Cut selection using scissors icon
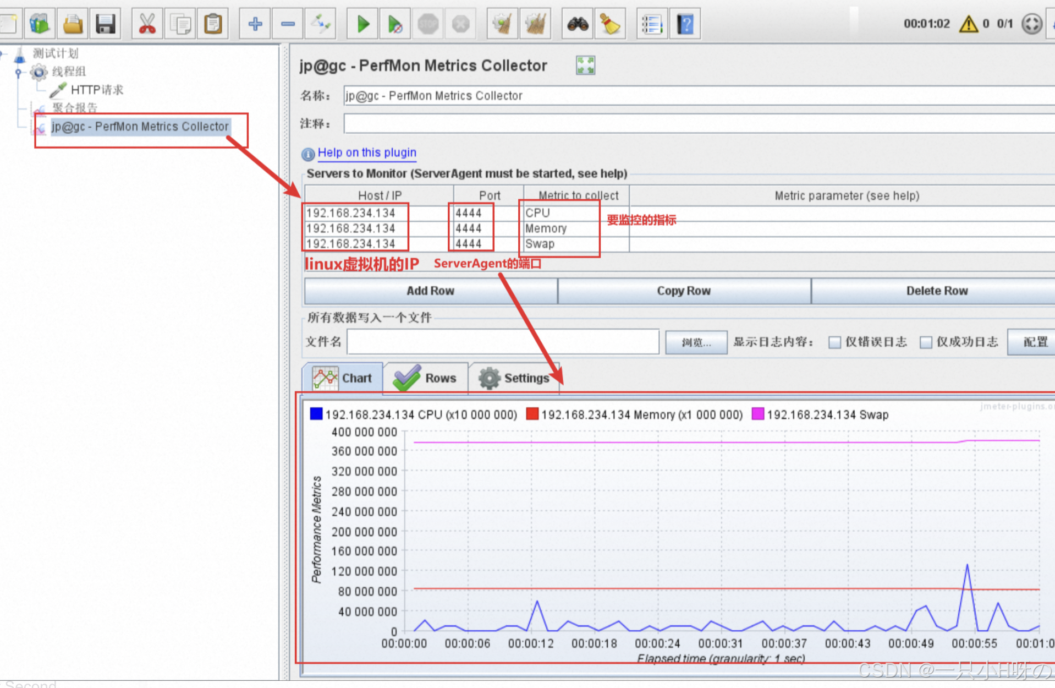Screen dimensions: 1055x688 click(147, 24)
